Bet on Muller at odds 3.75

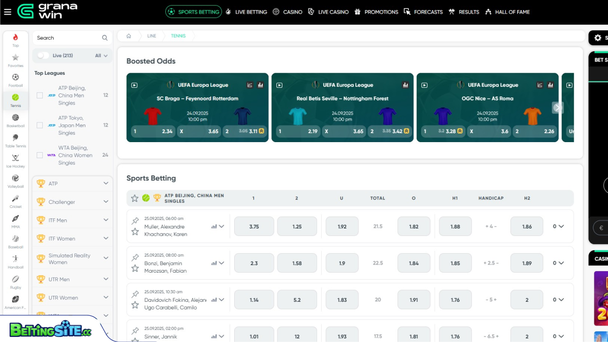tap(254, 226)
